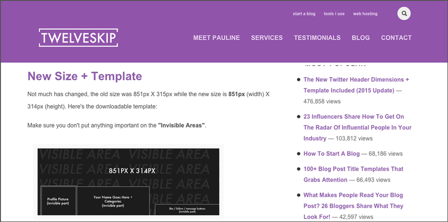Open 23 Influencers Share article link
Image resolution: width=448 pixels, height=222 pixels.
point(358,127)
